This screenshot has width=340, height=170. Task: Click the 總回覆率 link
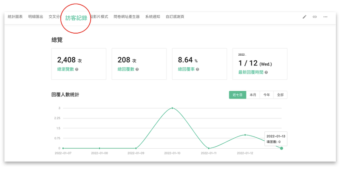tap(186, 69)
